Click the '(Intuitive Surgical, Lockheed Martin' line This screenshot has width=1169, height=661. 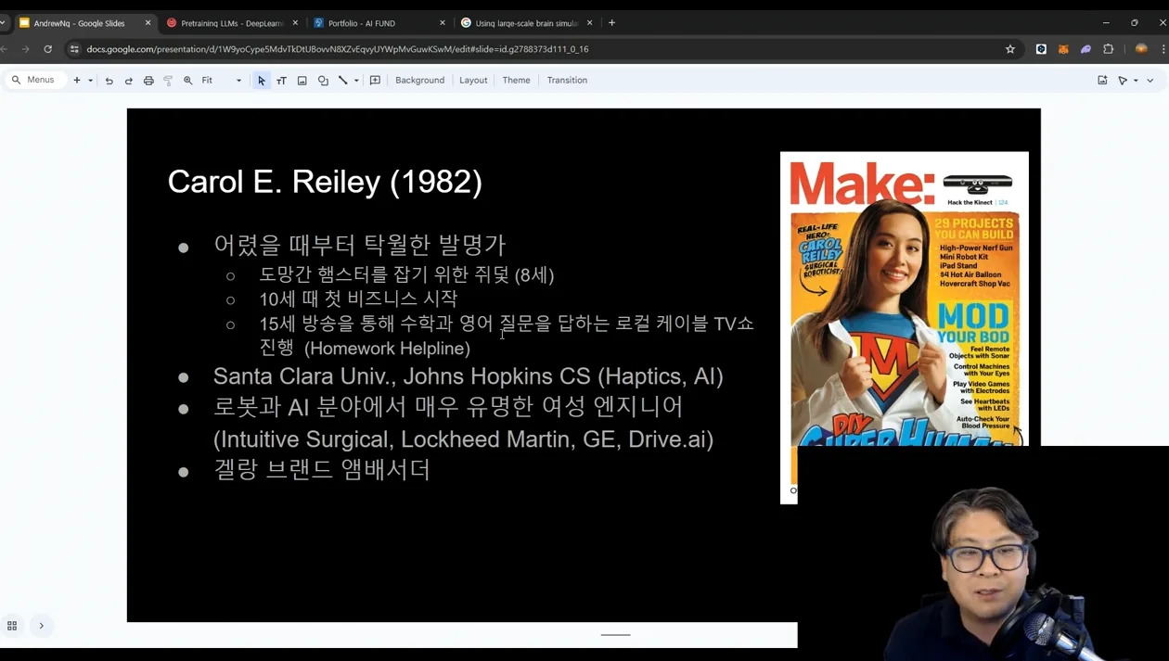coord(464,439)
